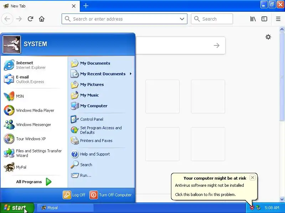
Task: Click Turn Off Computer button
Action: click(x=110, y=195)
